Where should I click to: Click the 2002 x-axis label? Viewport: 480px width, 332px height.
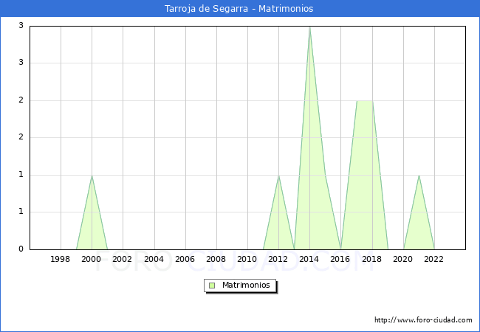click(x=123, y=259)
